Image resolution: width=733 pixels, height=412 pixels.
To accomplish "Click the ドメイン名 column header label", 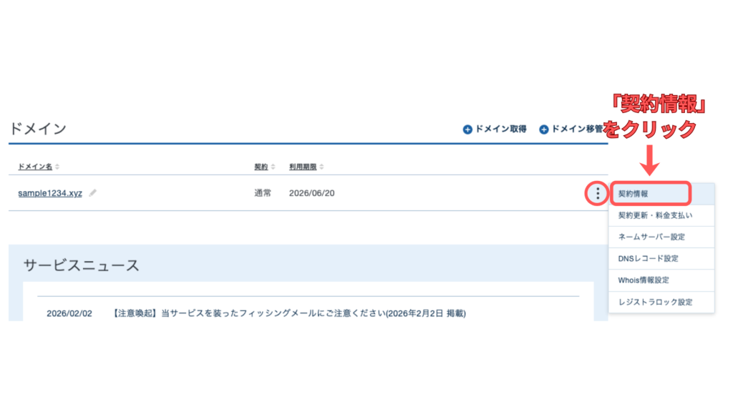I will click(35, 167).
